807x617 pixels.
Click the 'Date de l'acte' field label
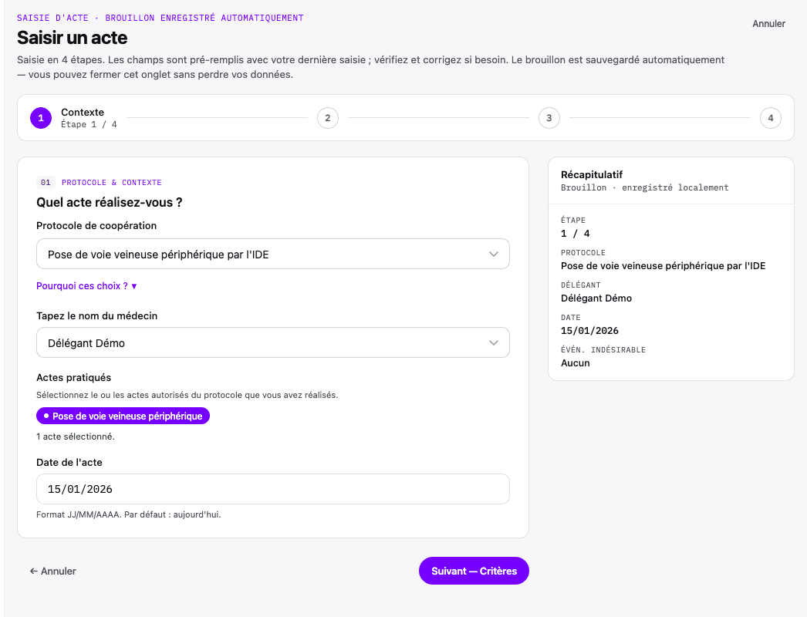[x=69, y=462]
